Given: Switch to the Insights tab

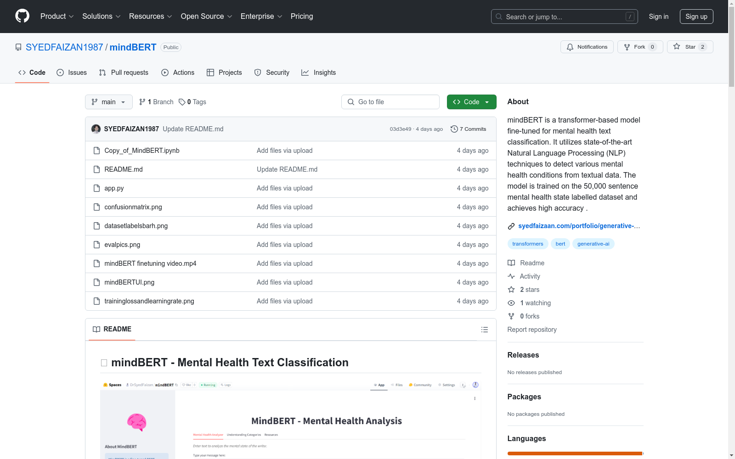Looking at the screenshot, I should pyautogui.click(x=319, y=73).
